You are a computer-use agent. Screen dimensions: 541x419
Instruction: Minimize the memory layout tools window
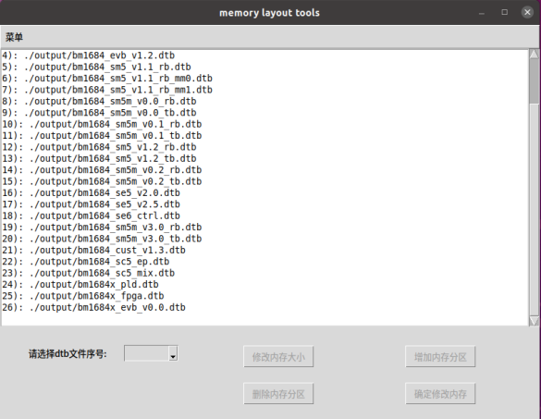click(482, 13)
